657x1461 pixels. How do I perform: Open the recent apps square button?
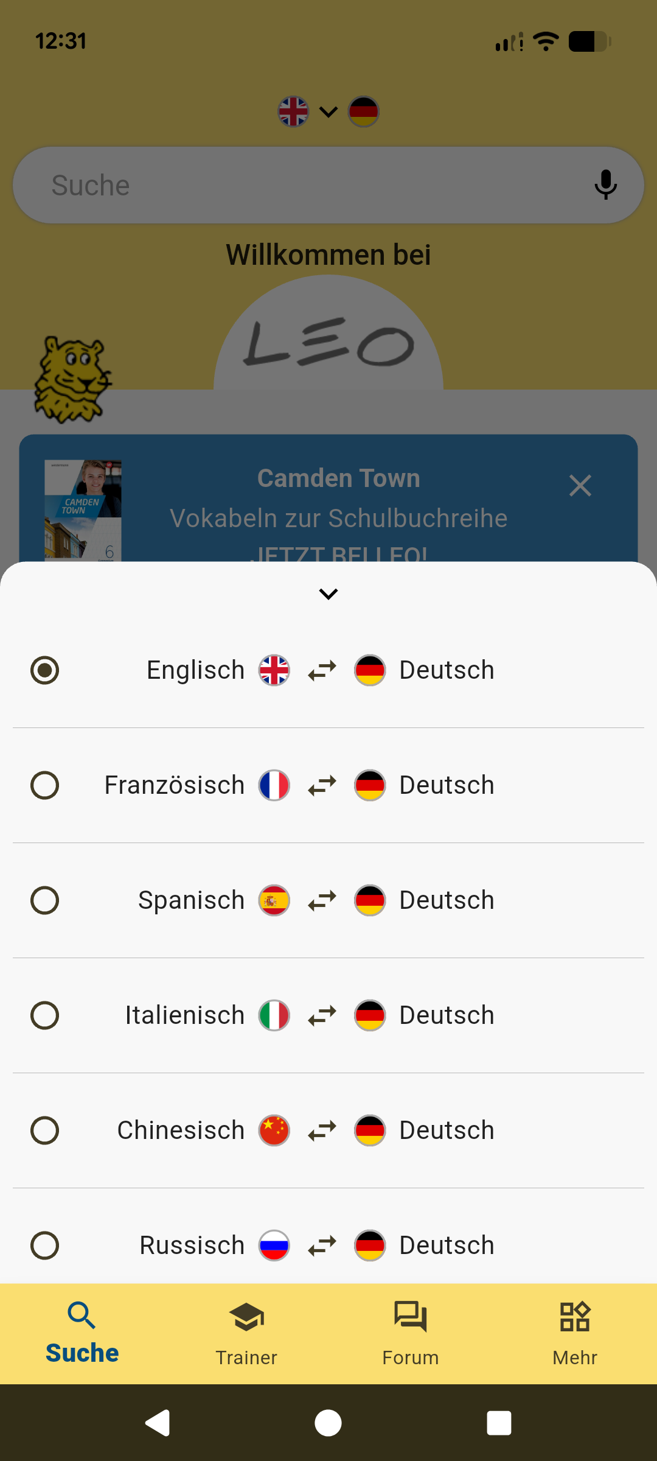(499, 1423)
